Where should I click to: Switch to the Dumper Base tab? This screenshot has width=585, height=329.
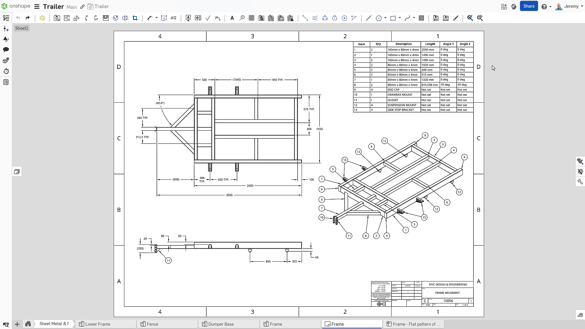[x=221, y=324]
